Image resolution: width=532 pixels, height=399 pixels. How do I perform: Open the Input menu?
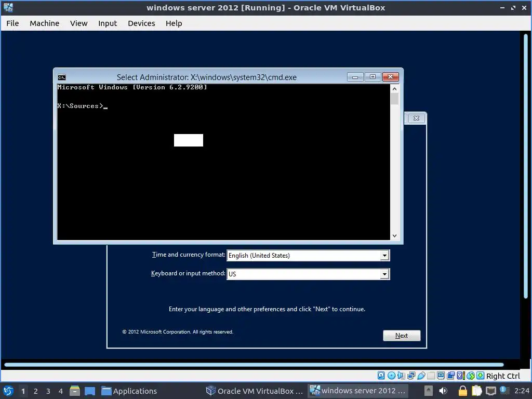coord(108,23)
